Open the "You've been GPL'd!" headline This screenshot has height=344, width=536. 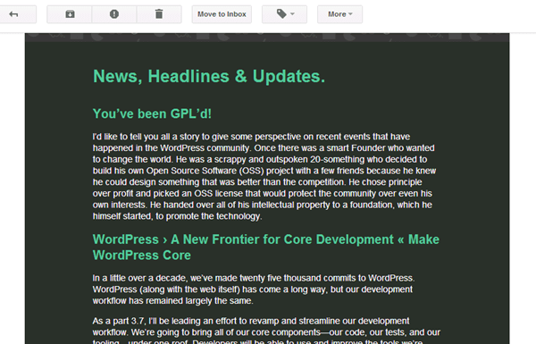[152, 113]
